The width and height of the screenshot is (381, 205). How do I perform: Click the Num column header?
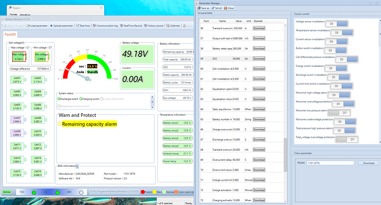207,21
